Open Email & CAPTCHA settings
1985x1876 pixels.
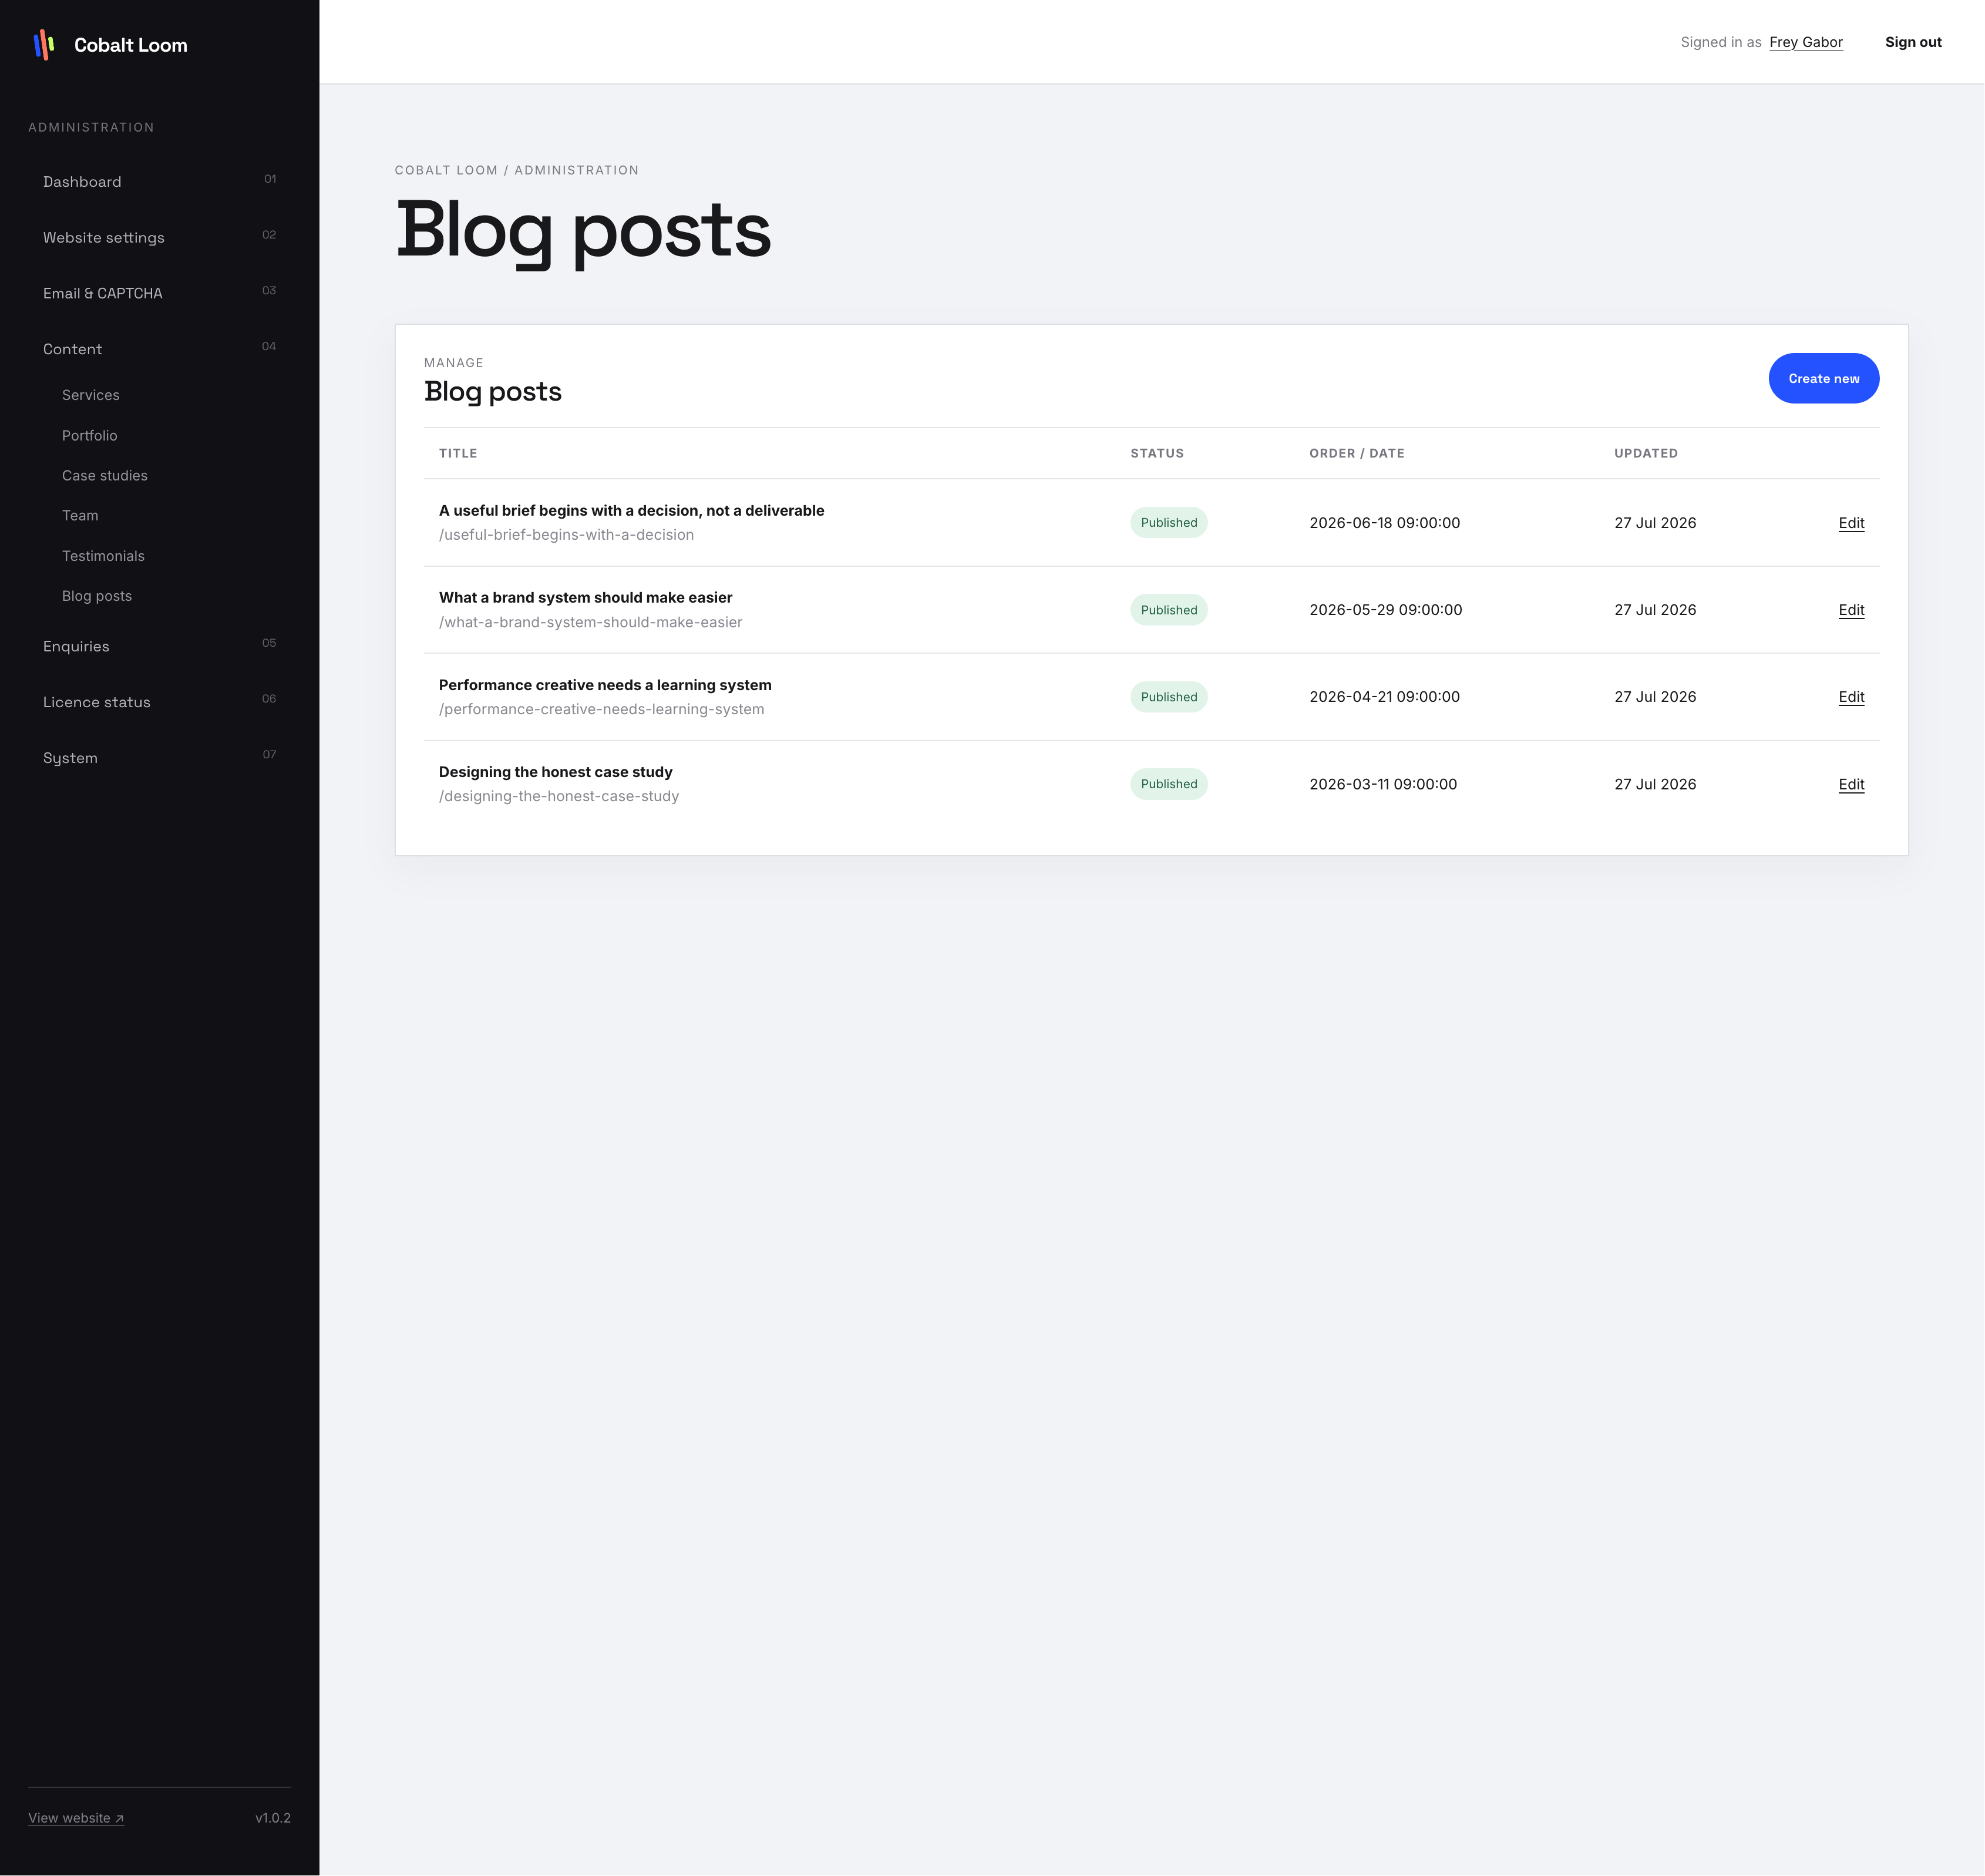(159, 293)
